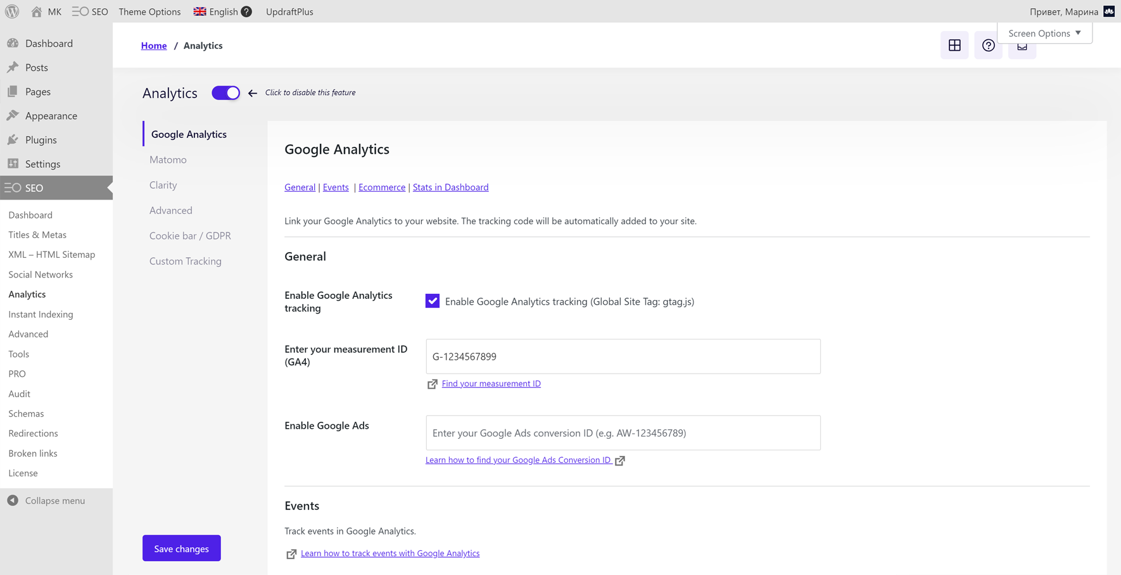The image size is (1121, 575).
Task: Click the Привет, Марина account greeting
Action: point(1064,11)
